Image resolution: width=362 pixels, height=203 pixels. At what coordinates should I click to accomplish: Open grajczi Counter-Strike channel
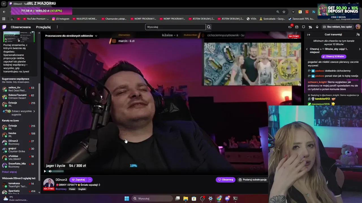coord(19,150)
